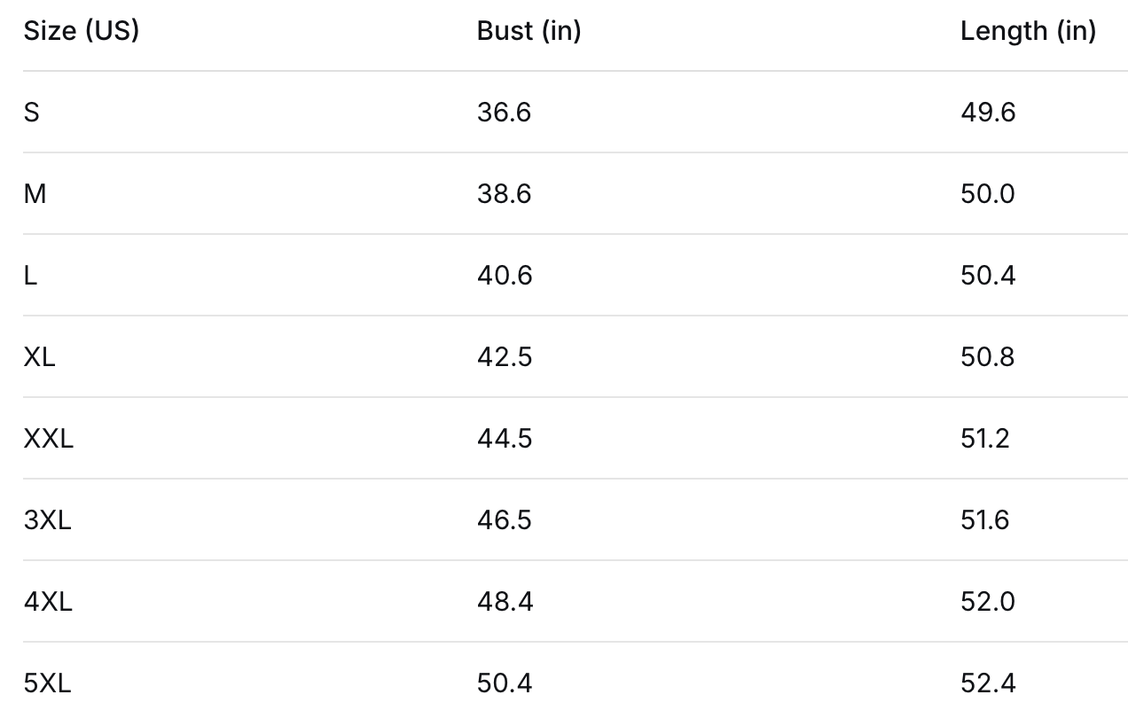This screenshot has height=718, width=1128.
Task: Click the 36.6 bust measurement
Action: (x=504, y=113)
